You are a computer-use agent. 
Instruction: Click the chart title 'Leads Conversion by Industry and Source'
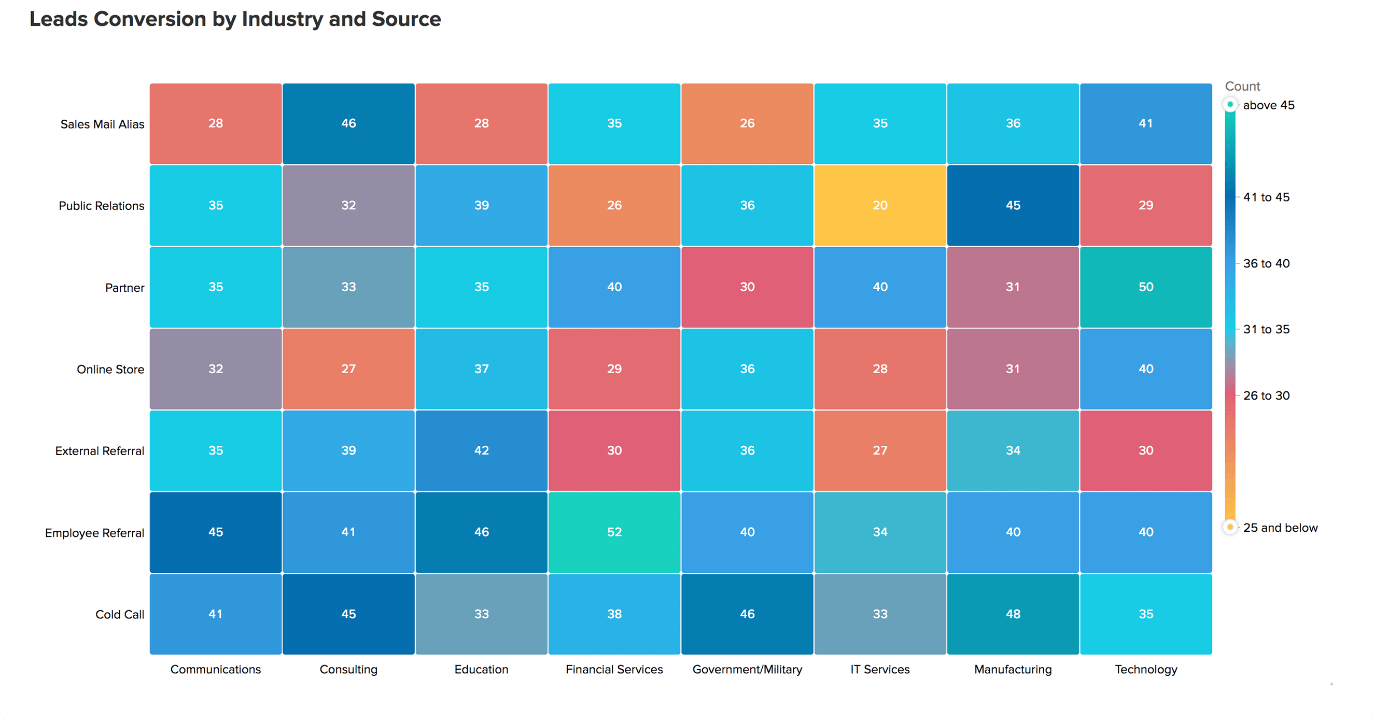click(235, 19)
